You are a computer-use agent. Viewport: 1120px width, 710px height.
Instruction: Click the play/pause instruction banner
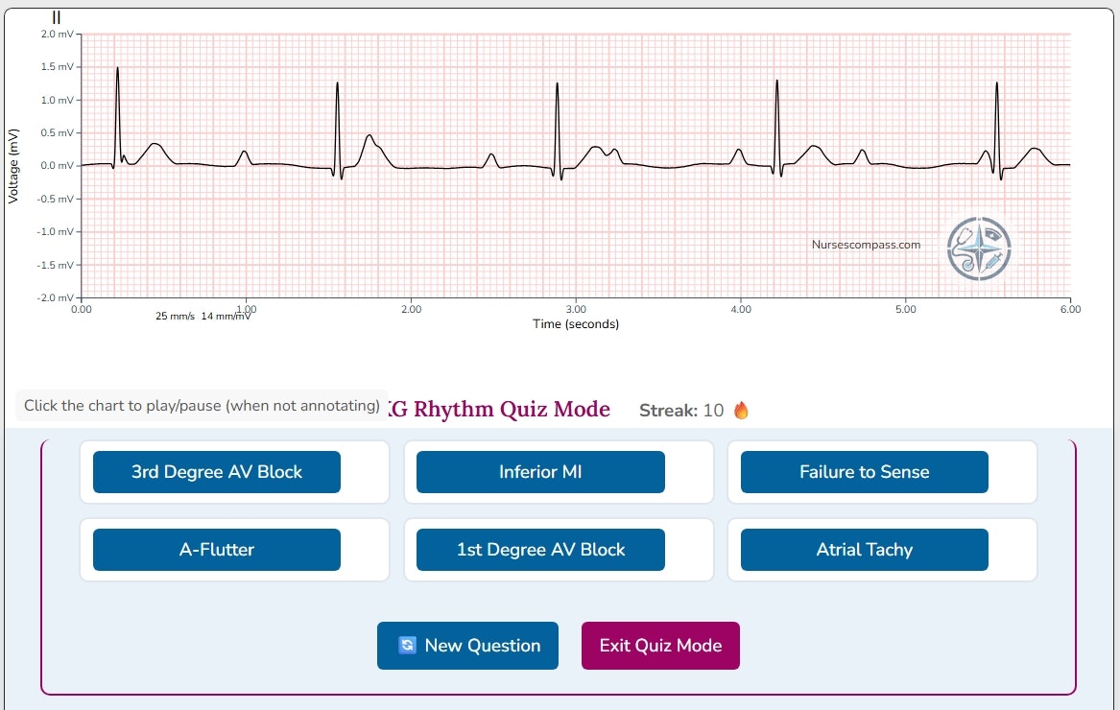tap(200, 405)
